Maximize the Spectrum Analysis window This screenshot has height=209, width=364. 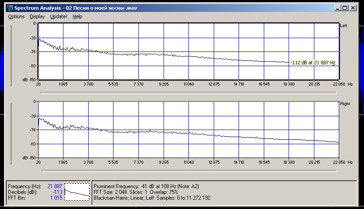click(345, 8)
